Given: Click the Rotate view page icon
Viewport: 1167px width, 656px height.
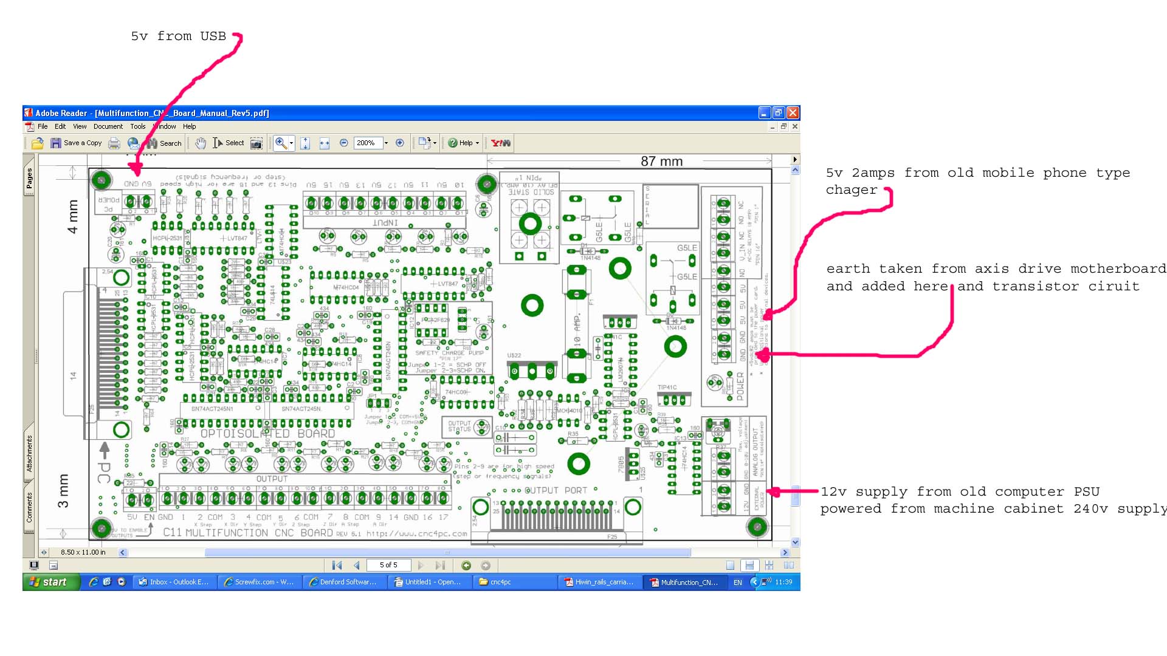Looking at the screenshot, I should (424, 143).
